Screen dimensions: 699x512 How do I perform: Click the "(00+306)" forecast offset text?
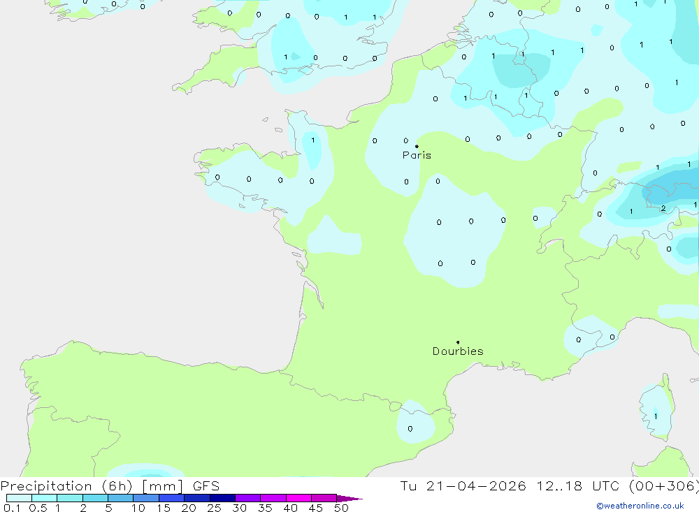pyautogui.click(x=664, y=486)
